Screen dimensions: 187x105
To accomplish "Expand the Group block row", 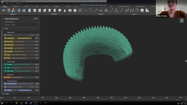I will point(3,35).
